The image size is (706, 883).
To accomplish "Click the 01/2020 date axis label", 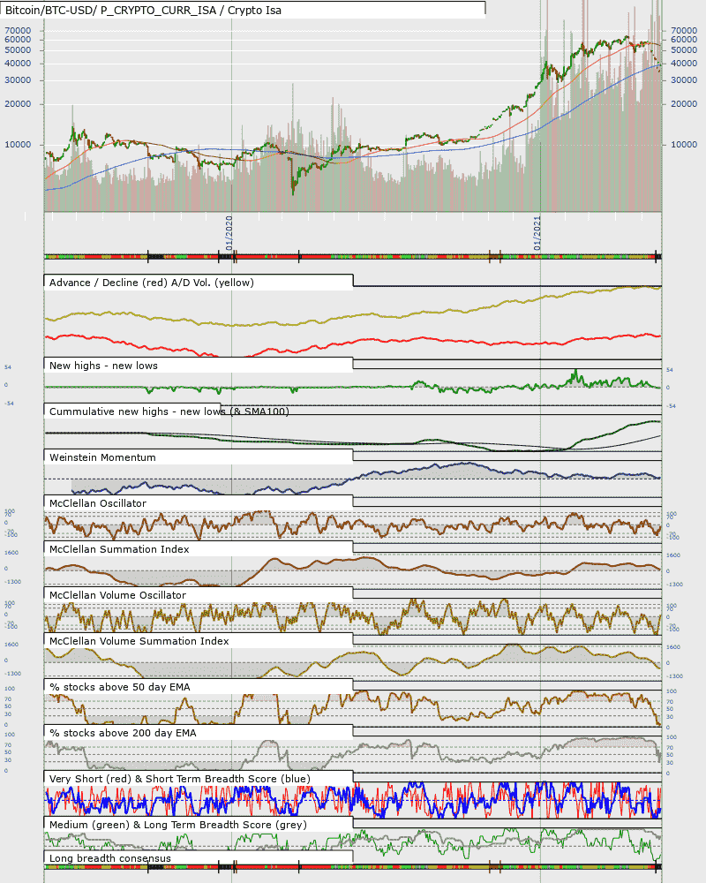I will coord(229,233).
